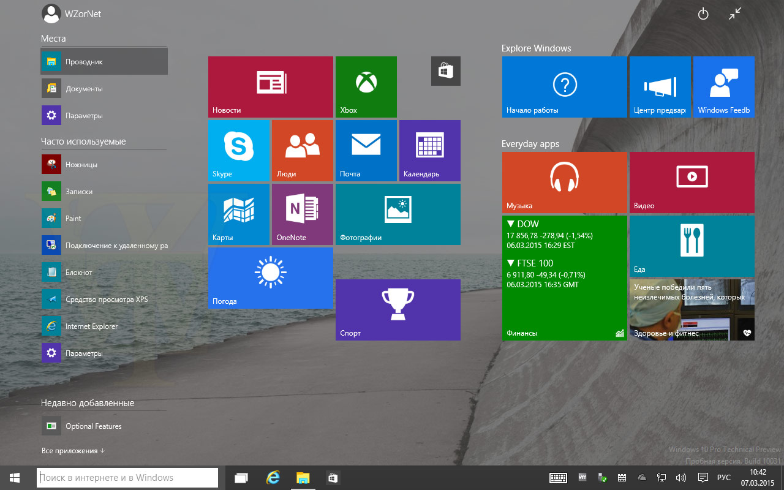Click the Windows Start button
This screenshot has height=490, width=784.
pos(15,478)
